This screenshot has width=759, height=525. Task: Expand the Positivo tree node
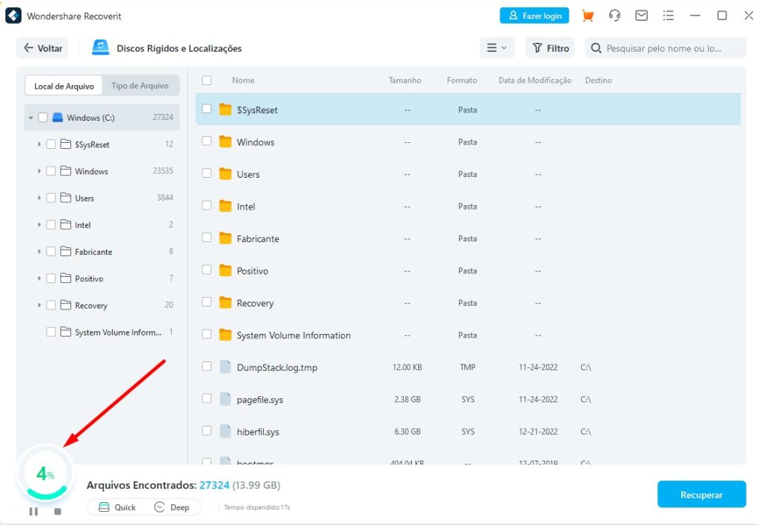point(39,278)
